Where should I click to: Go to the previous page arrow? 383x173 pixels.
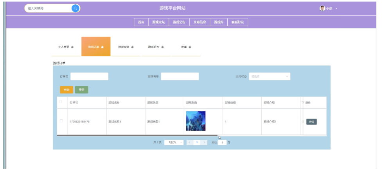tap(189, 142)
